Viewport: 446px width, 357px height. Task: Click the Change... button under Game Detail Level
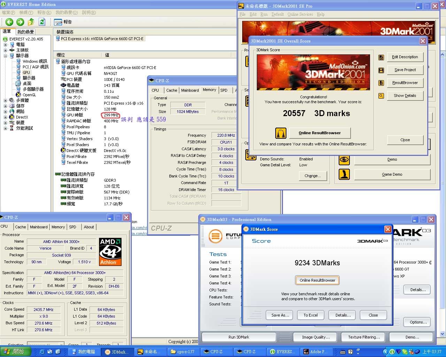coord(313,176)
